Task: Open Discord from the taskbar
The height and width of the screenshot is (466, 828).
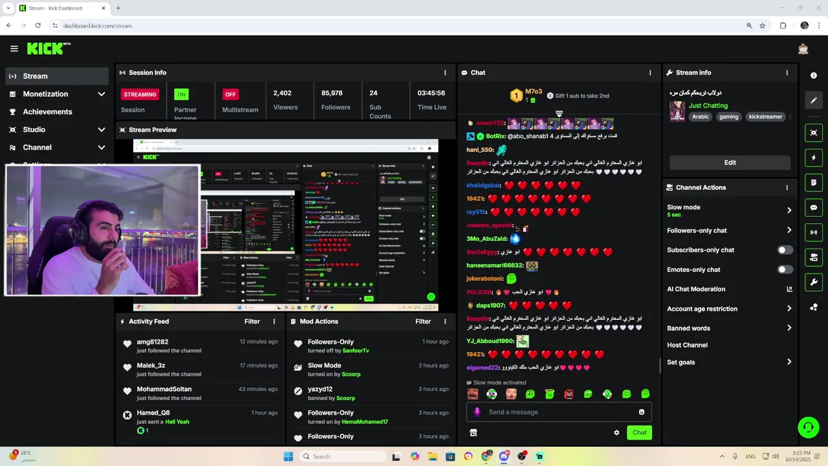Action: coord(504,456)
